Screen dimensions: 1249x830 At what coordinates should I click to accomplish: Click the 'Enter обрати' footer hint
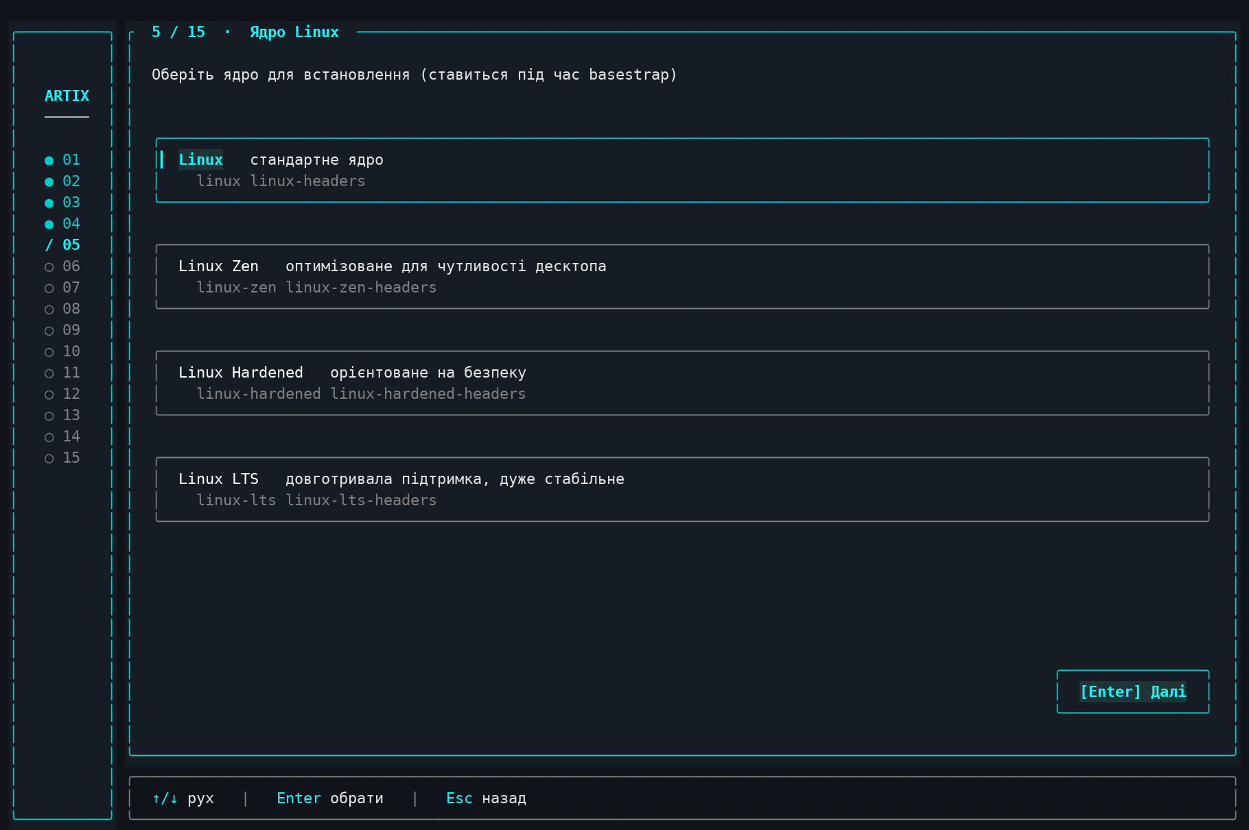(330, 798)
